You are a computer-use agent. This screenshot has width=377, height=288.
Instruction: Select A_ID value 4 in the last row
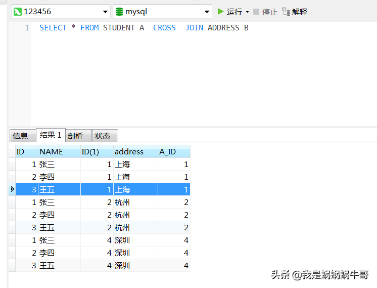[x=174, y=265]
